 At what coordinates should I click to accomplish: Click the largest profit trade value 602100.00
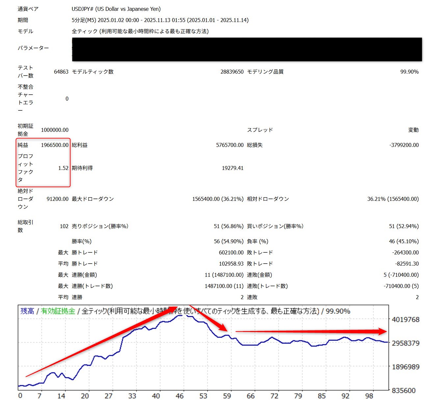click(x=231, y=252)
